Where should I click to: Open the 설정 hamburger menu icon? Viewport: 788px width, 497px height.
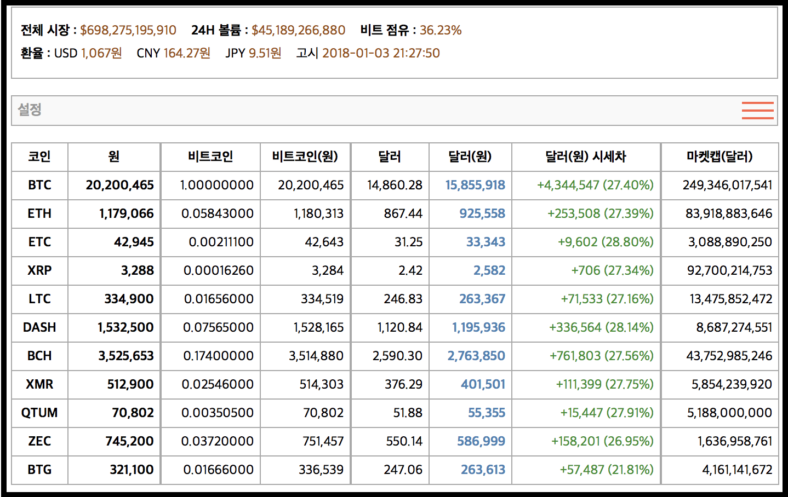(x=758, y=111)
